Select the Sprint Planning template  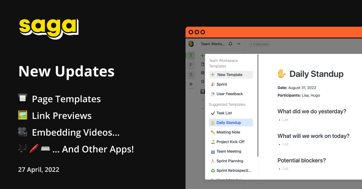click(x=231, y=161)
